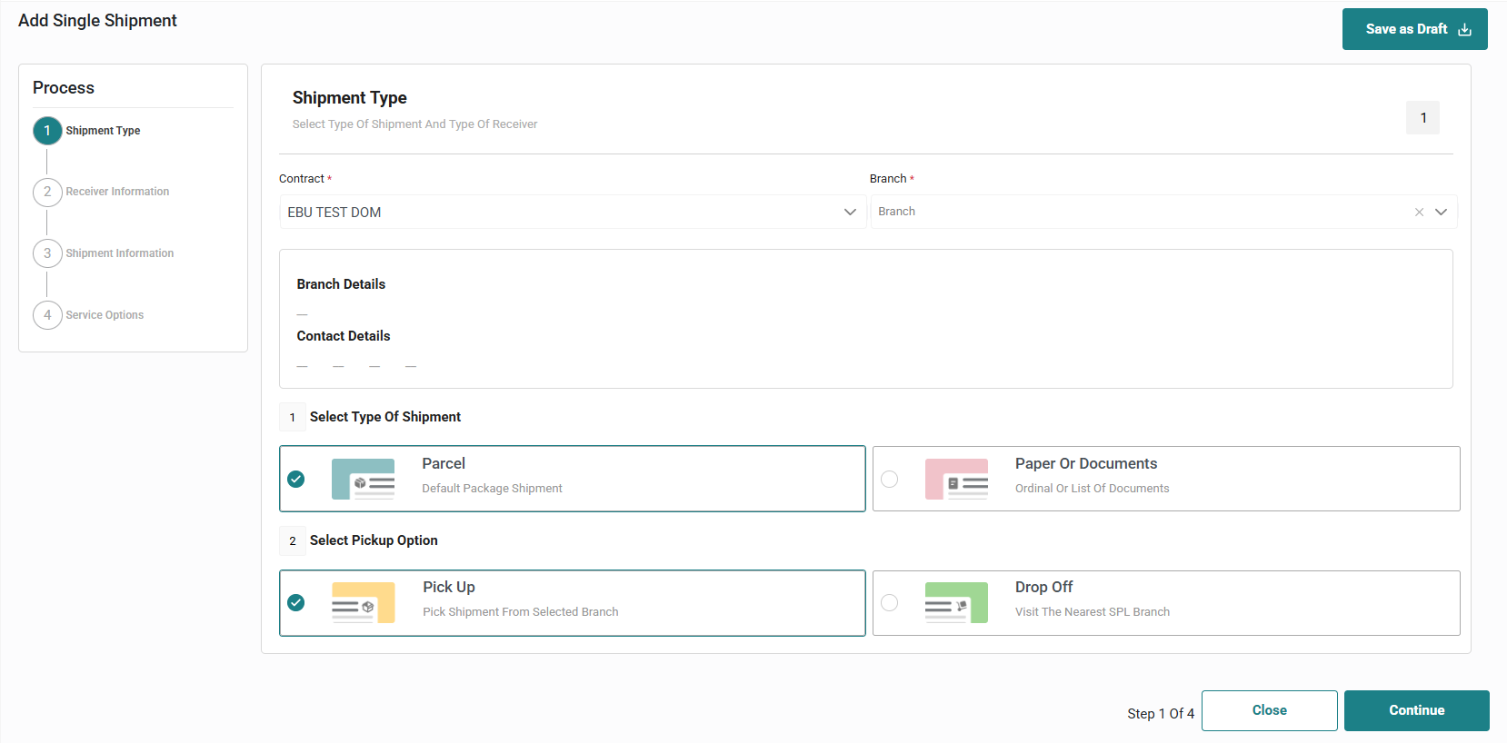
Task: Click inside the Branch input field
Action: [x=1136, y=213]
